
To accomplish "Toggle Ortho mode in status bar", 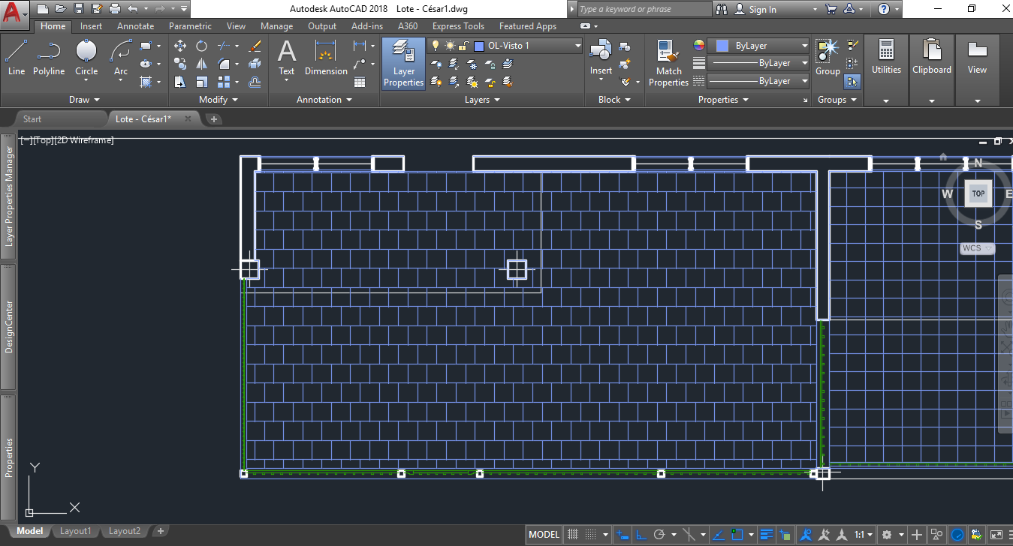I will tap(641, 535).
